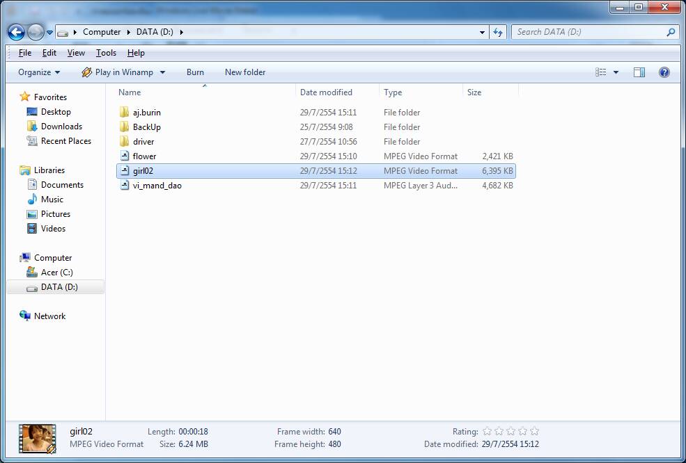Image resolution: width=686 pixels, height=463 pixels.
Task: Open the View menu
Action: tap(76, 53)
